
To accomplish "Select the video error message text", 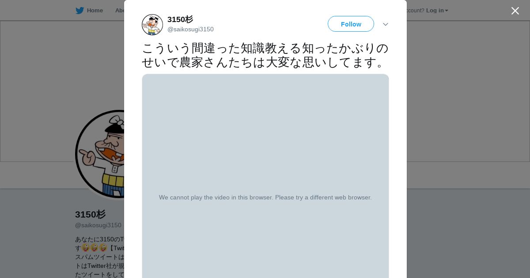I will pyautogui.click(x=265, y=197).
